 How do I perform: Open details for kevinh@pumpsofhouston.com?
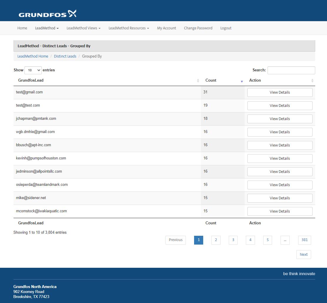280,159
